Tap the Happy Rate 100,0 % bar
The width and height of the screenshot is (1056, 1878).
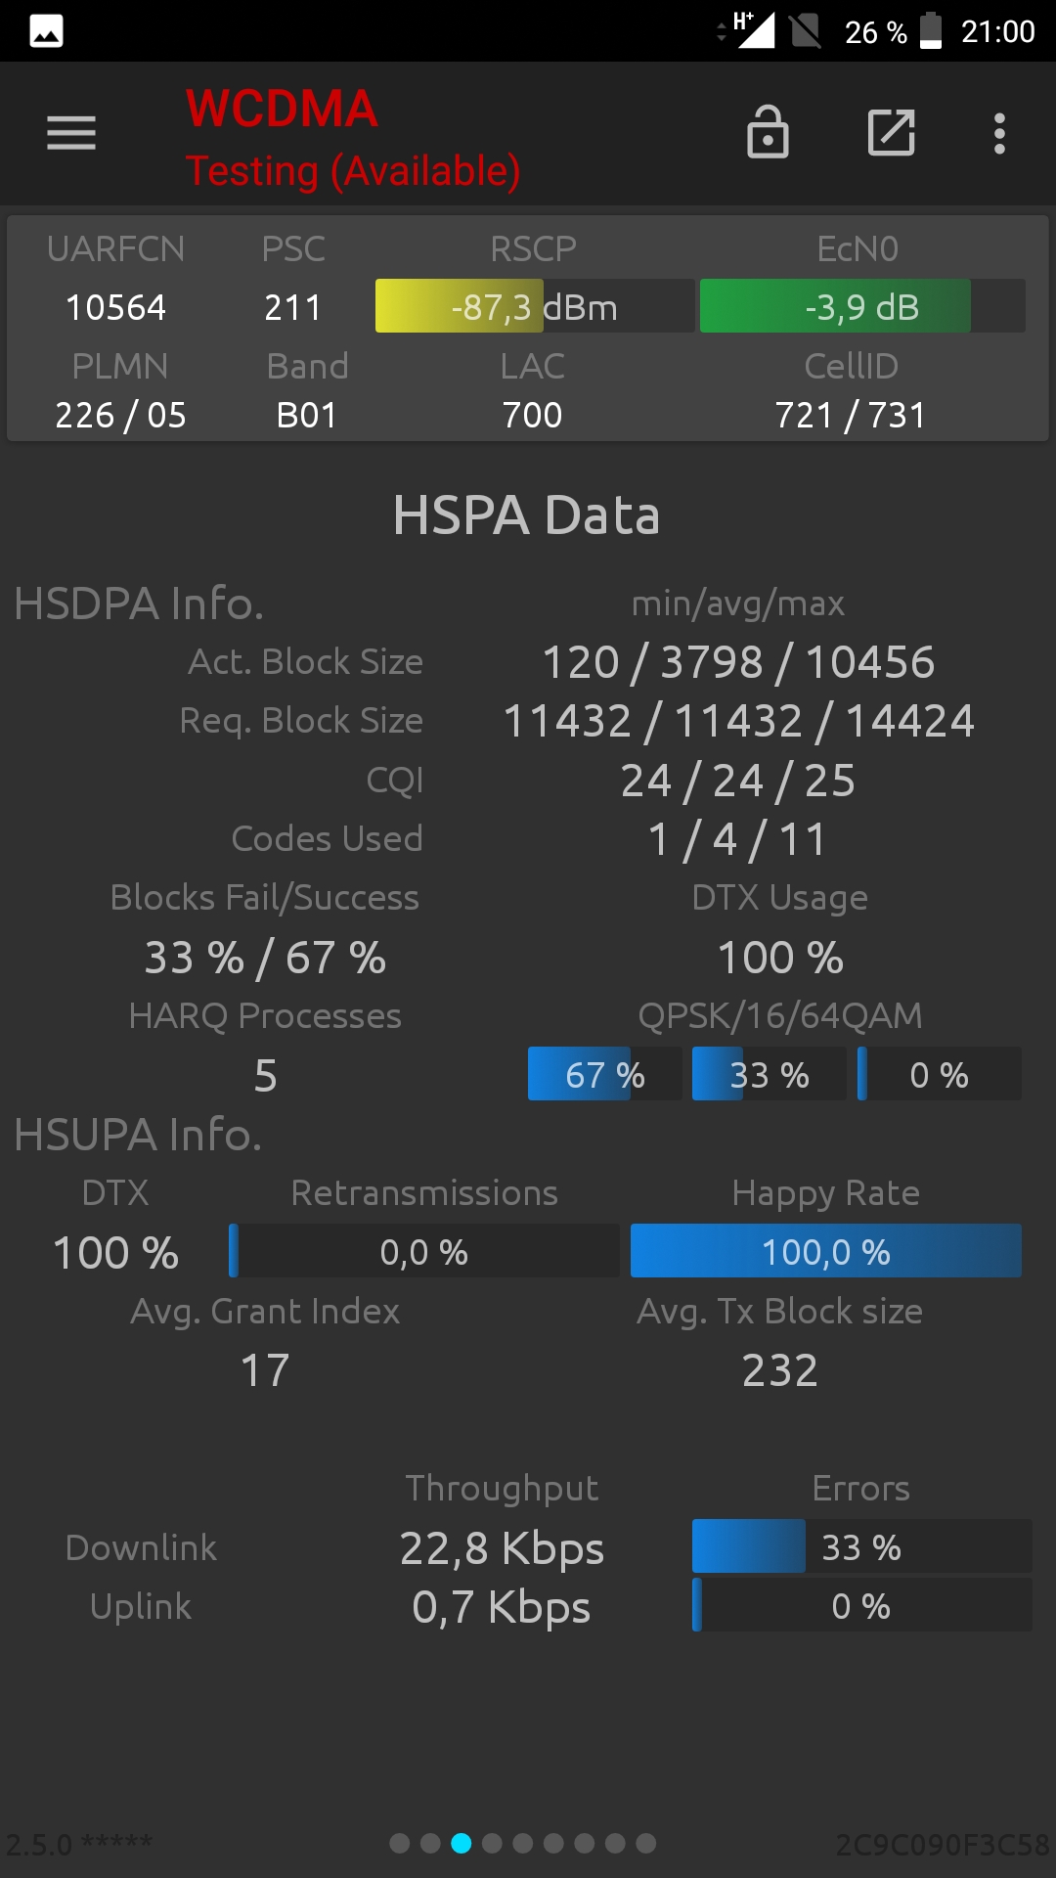tap(826, 1251)
